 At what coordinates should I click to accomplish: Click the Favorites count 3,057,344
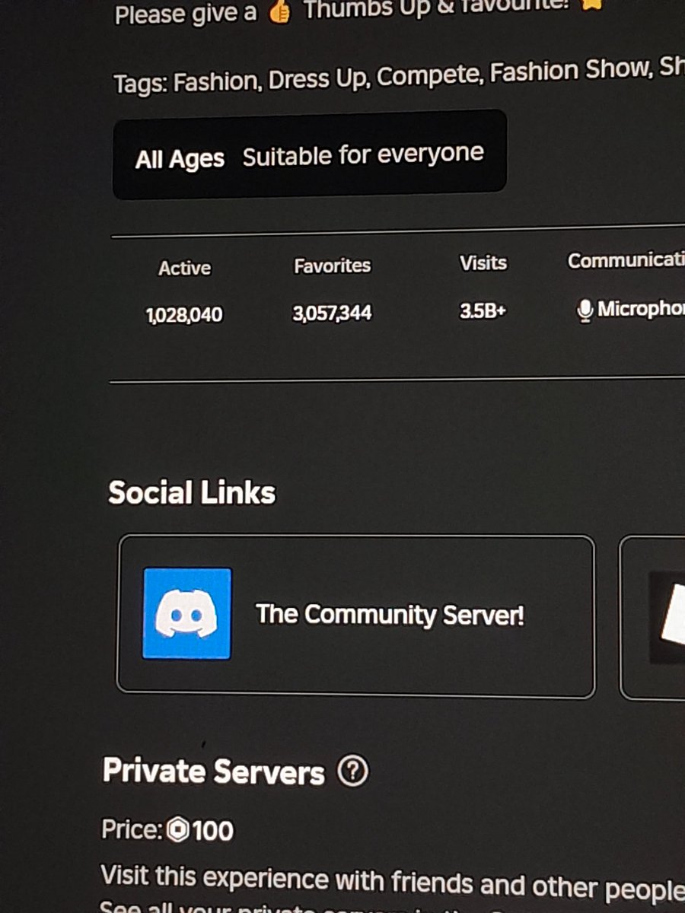tap(332, 313)
